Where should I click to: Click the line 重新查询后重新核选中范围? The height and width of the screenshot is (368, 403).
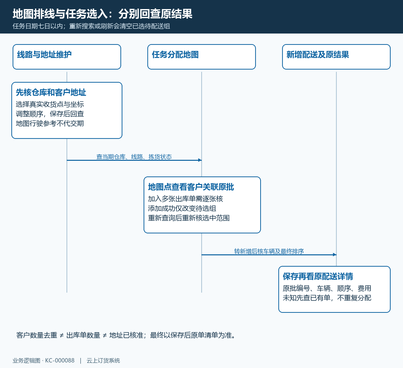(189, 218)
